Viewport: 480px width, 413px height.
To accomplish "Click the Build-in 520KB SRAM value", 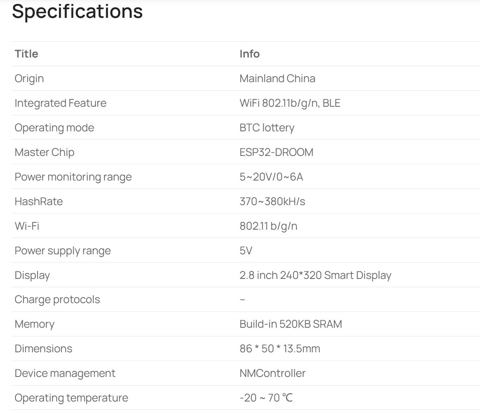I will [290, 324].
